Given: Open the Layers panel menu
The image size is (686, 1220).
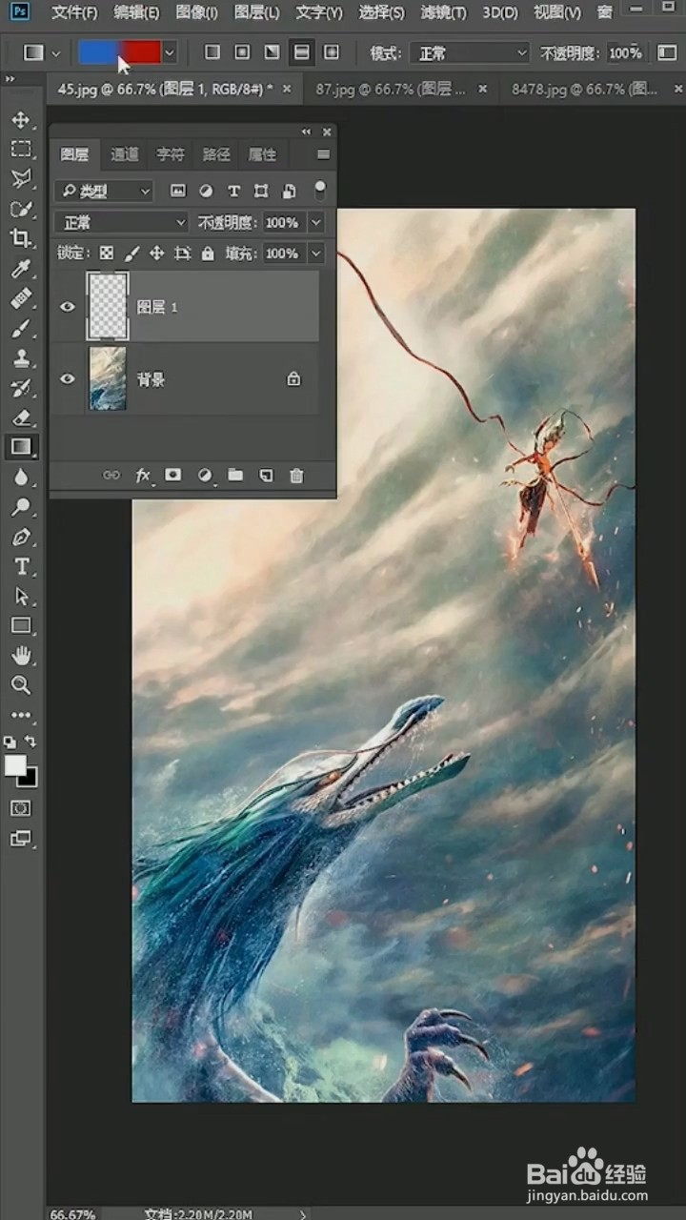Looking at the screenshot, I should 324,154.
